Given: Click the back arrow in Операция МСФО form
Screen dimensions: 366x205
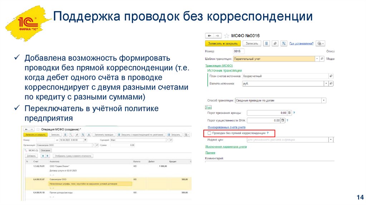Looking at the screenshot, I should [26, 129].
